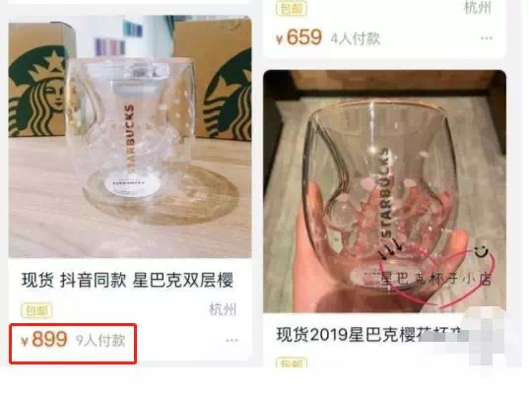Click Starbucks logo on right paper bag
529x395 pixels.
point(228,97)
